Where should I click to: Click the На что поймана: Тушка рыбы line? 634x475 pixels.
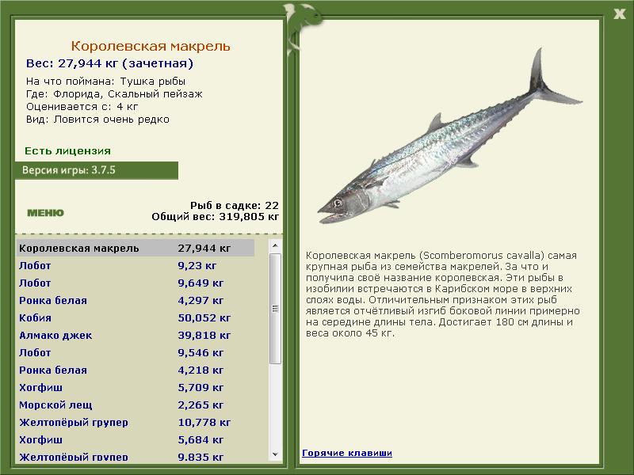coord(105,82)
